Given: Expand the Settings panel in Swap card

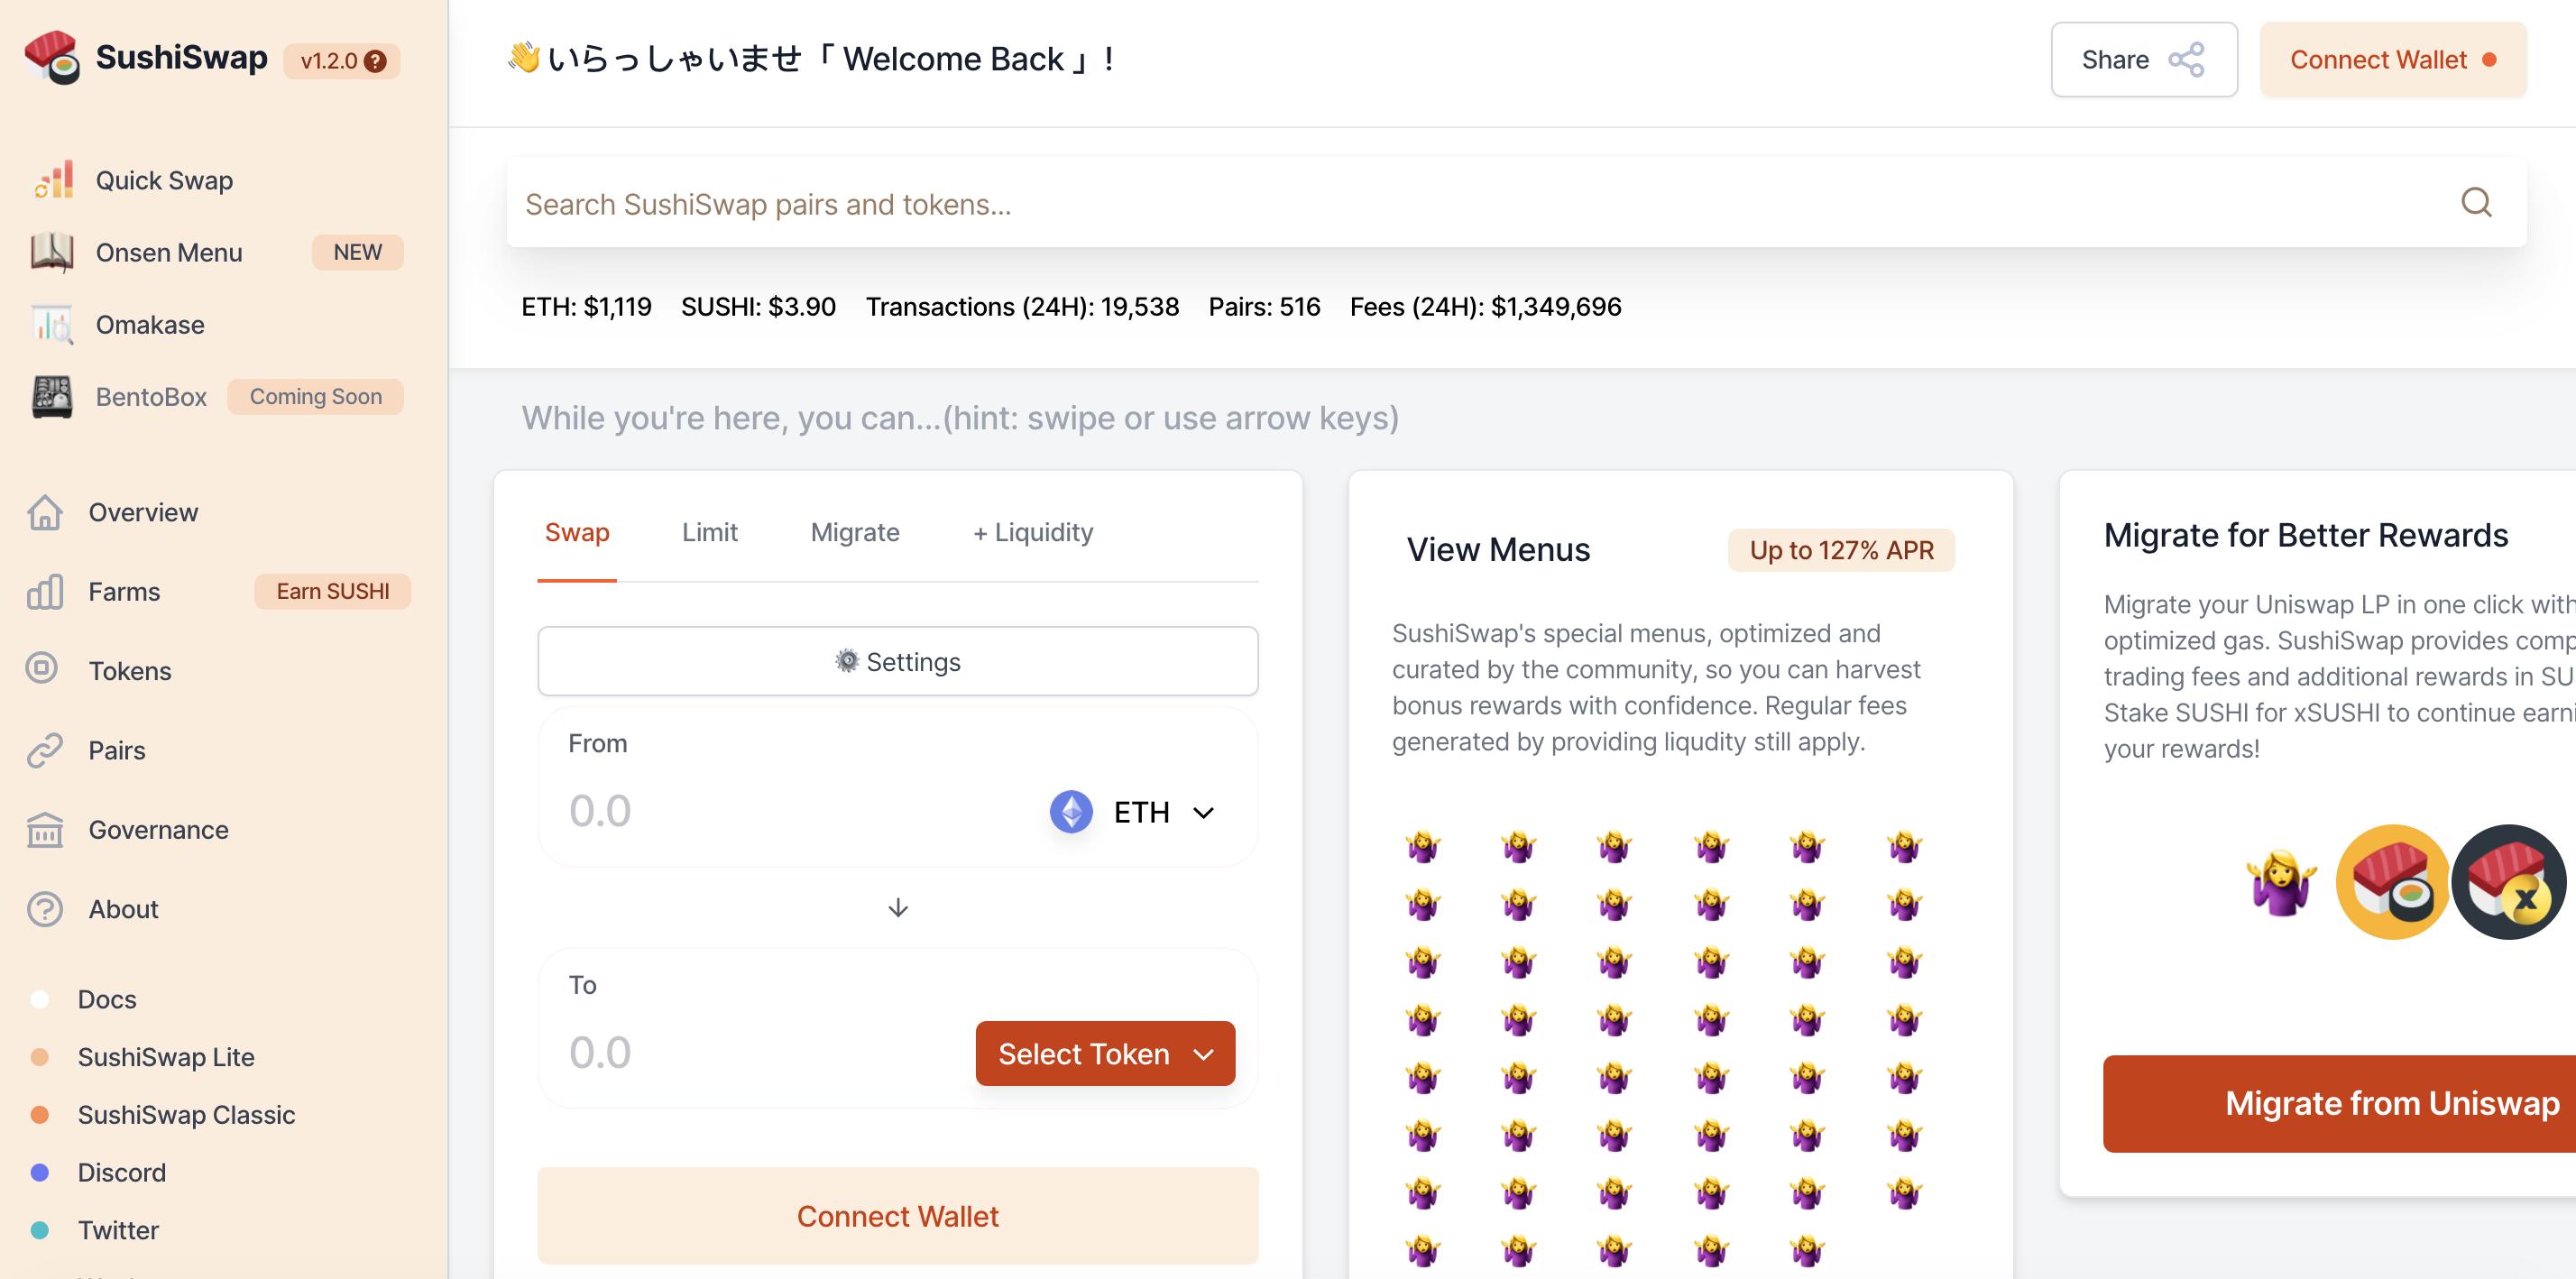Looking at the screenshot, I should click(x=897, y=661).
